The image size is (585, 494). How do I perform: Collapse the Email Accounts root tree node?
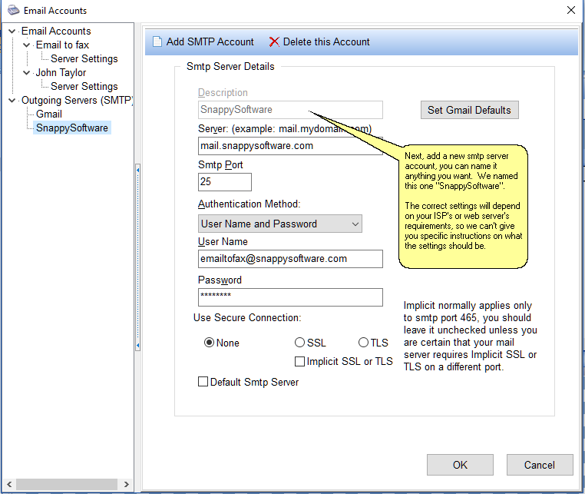[12, 31]
